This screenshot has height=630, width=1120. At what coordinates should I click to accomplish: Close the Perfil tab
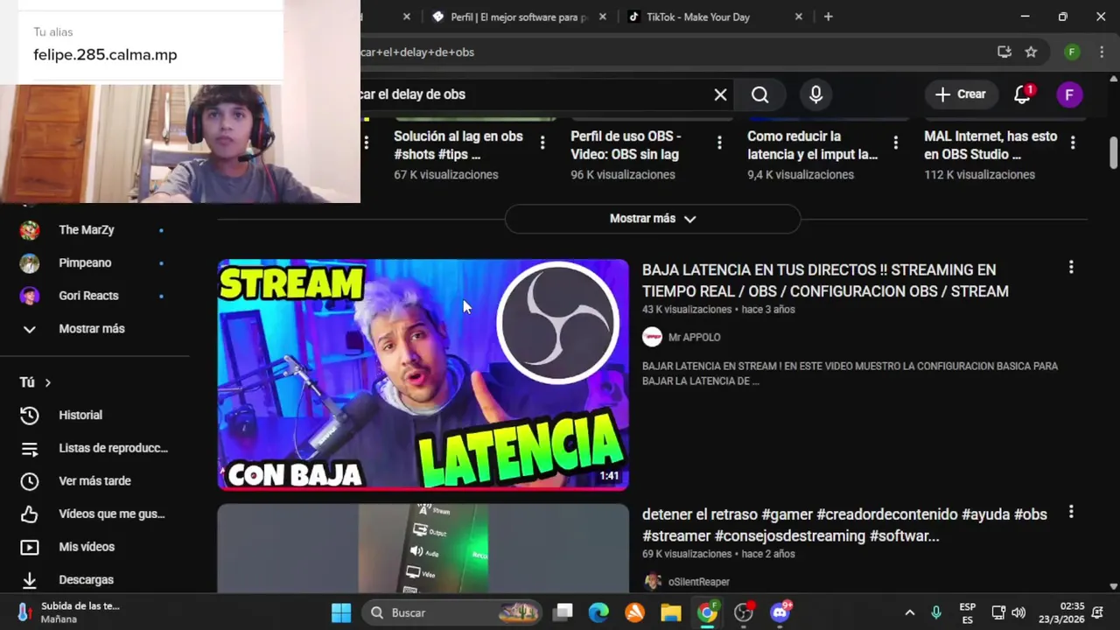click(603, 17)
